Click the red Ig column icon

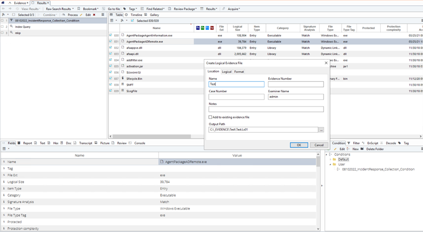(x=212, y=28)
